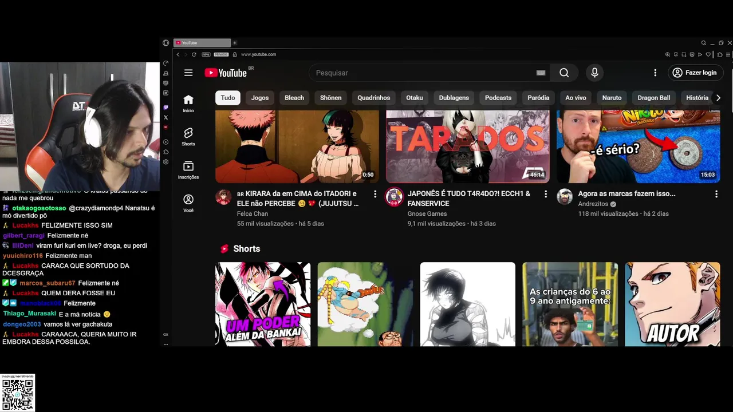Open options menu for KIRARA video

click(375, 194)
